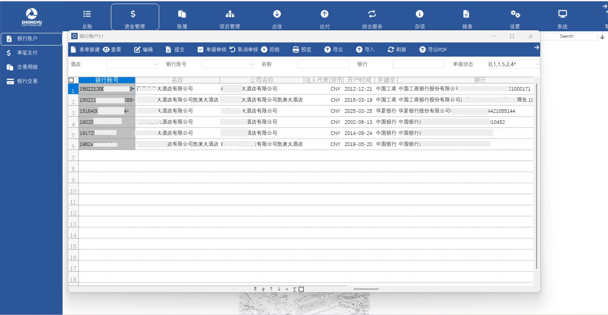Screen dimensions: 608x315
Task: Toggle the square box in bottom grid toolbar
Action: [x=301, y=289]
